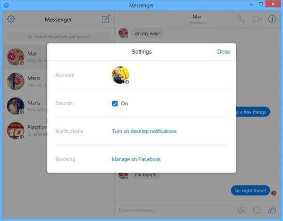Start a voice call with phone icon

[241, 19]
